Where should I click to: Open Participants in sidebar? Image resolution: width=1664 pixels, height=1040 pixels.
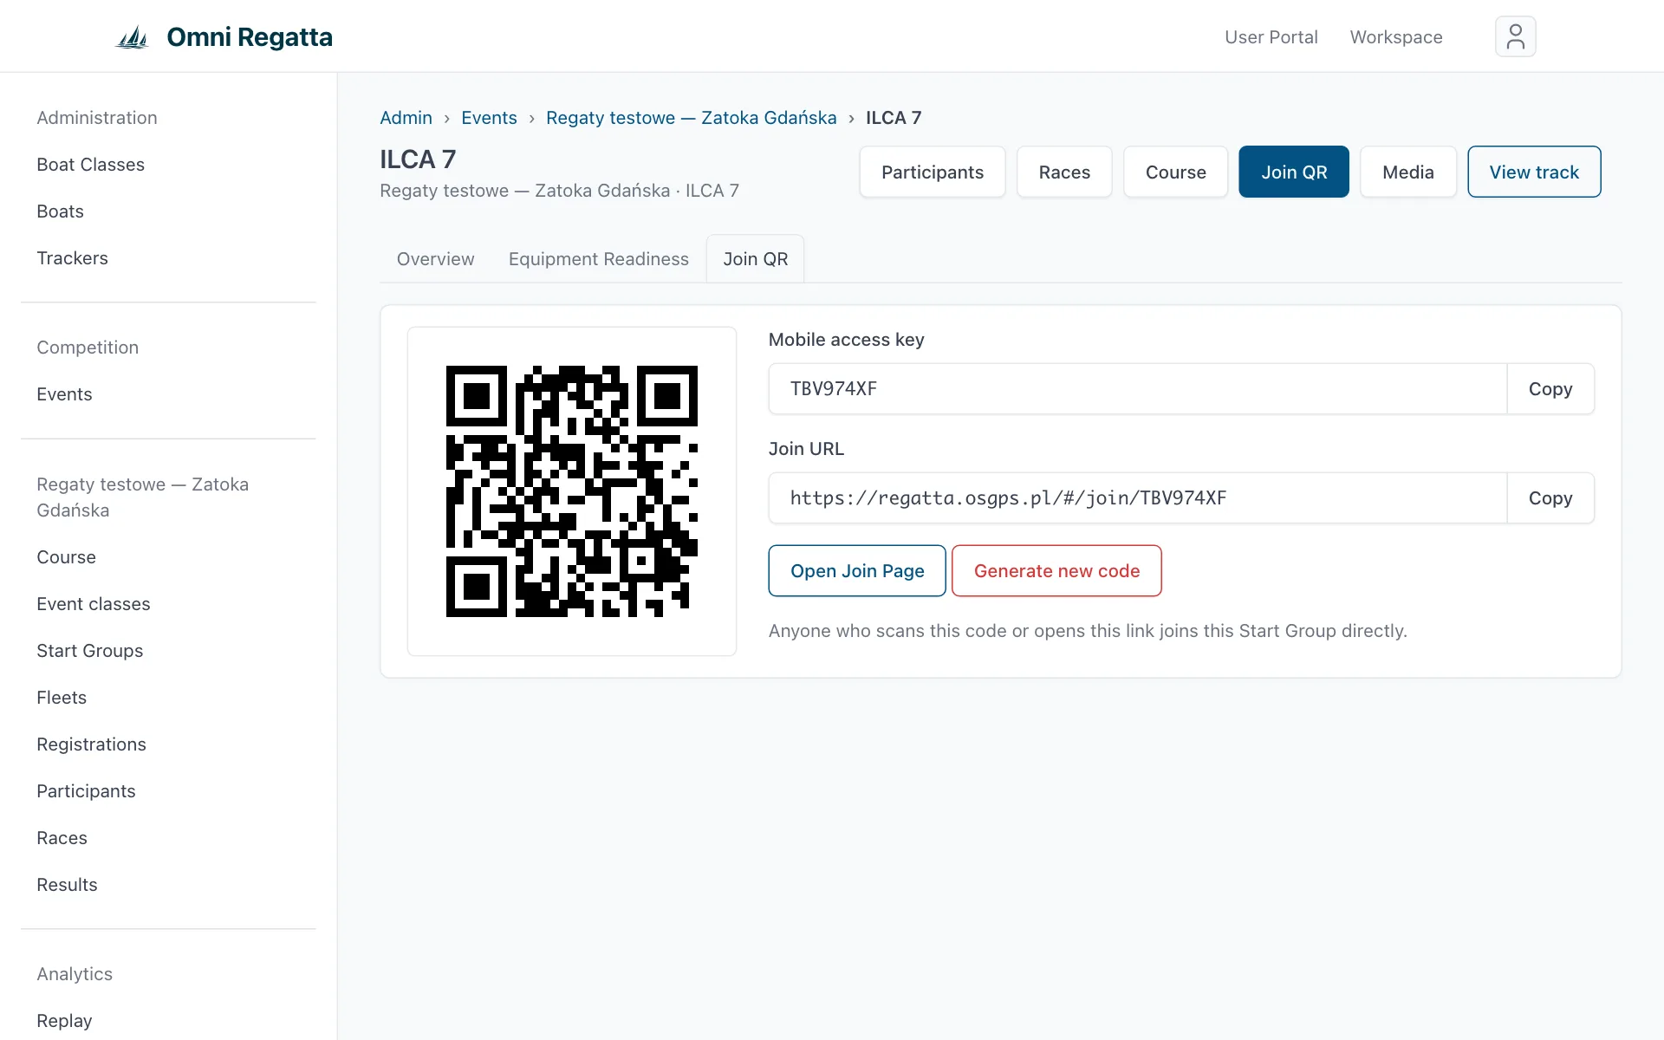[86, 791]
